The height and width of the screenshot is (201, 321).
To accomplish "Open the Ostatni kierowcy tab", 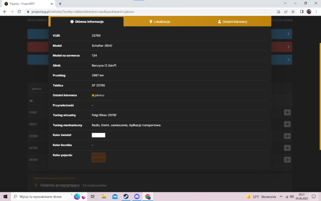I will point(232,22).
